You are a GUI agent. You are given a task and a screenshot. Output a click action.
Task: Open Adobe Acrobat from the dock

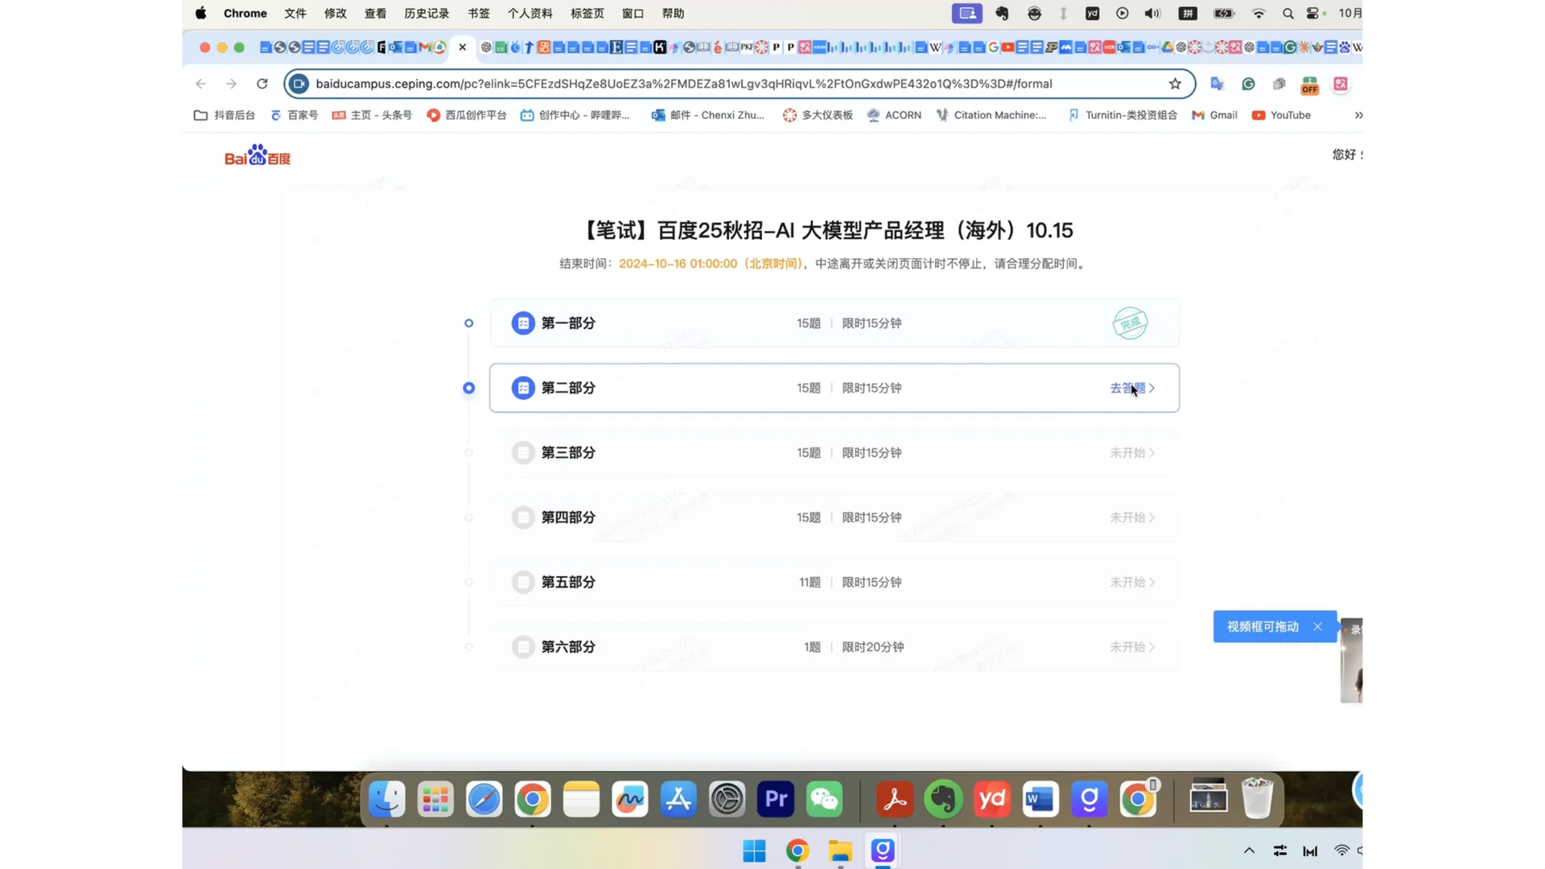tap(895, 799)
